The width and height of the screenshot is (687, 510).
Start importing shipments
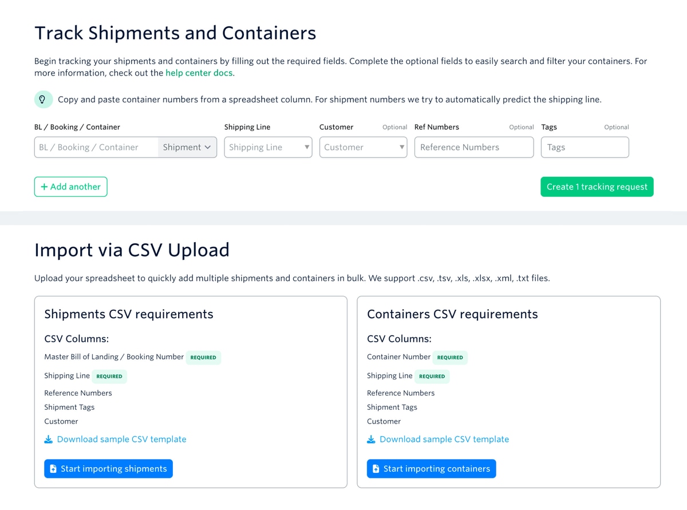coord(108,469)
